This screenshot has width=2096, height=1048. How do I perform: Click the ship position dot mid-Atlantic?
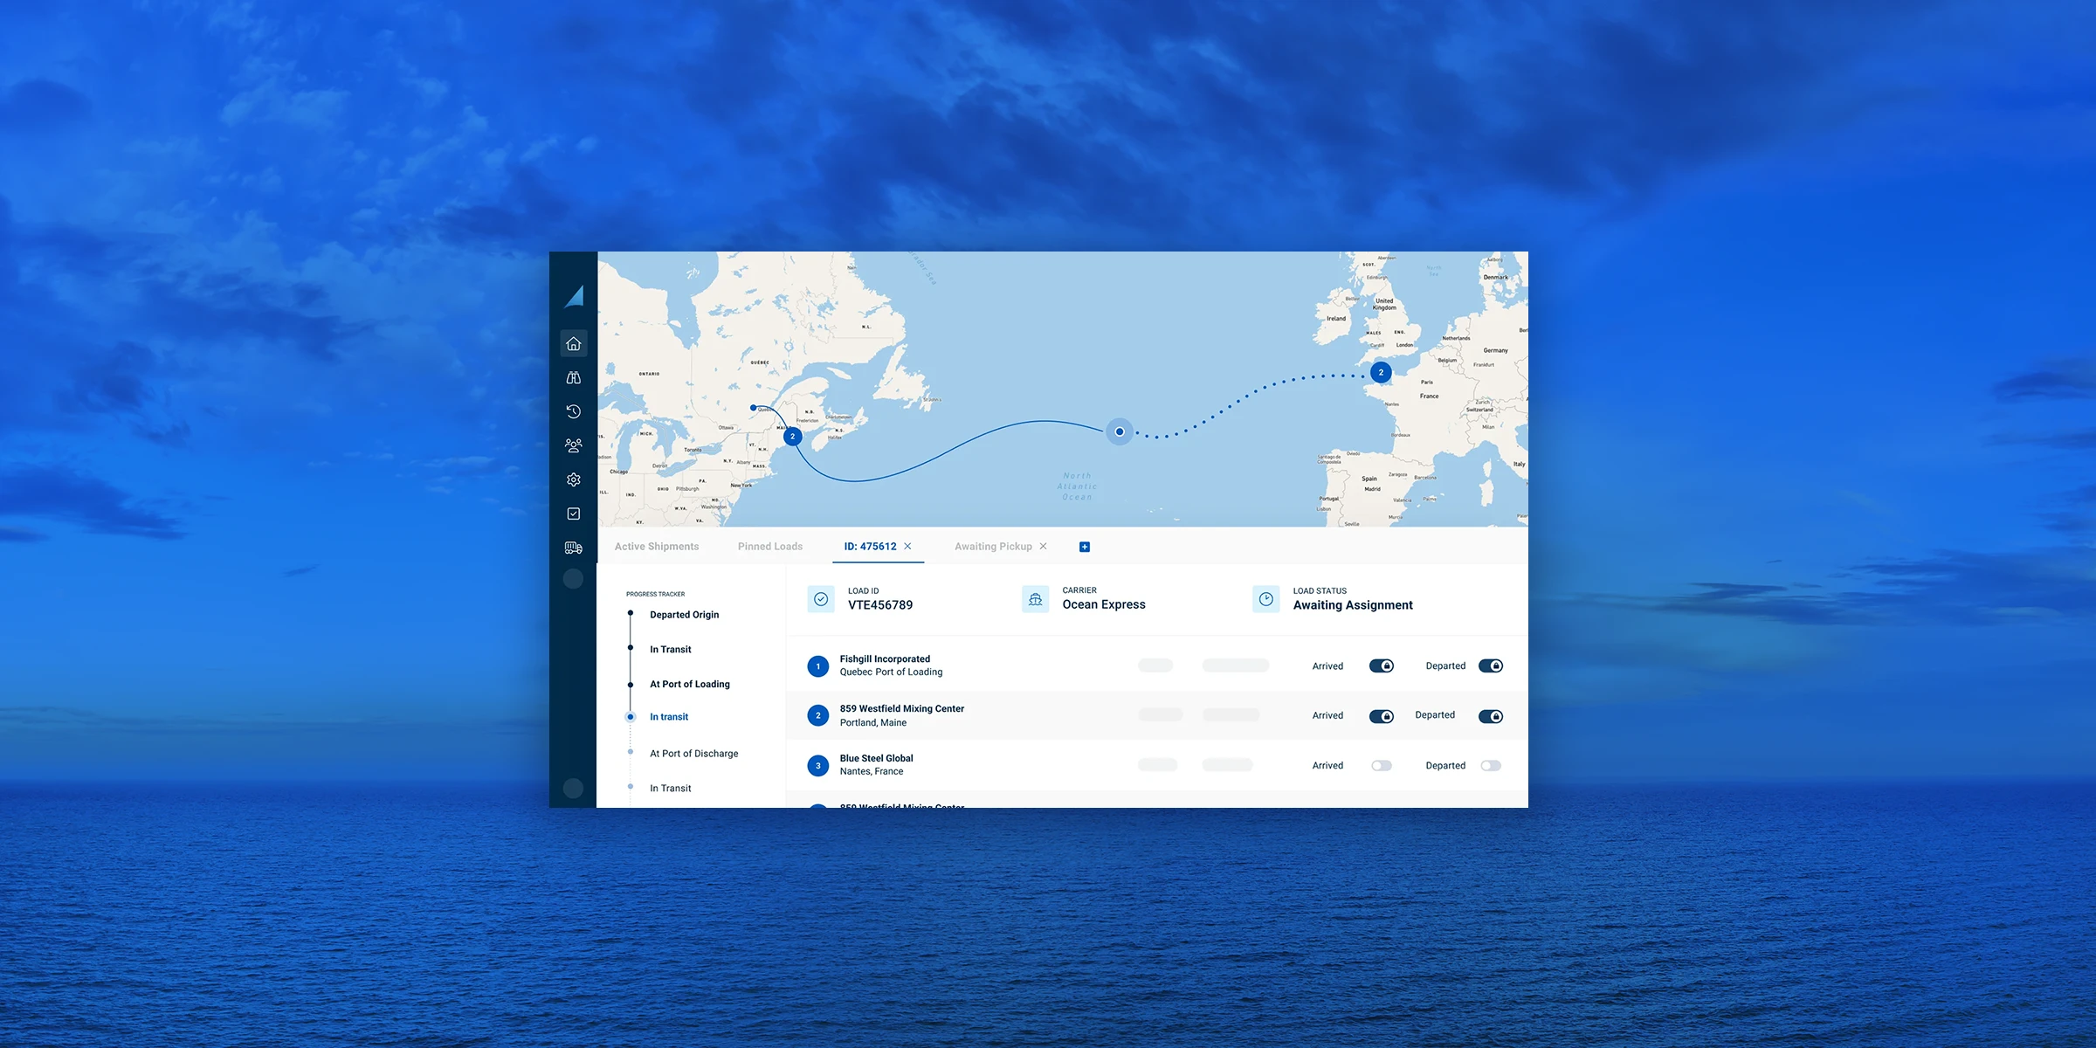point(1119,431)
